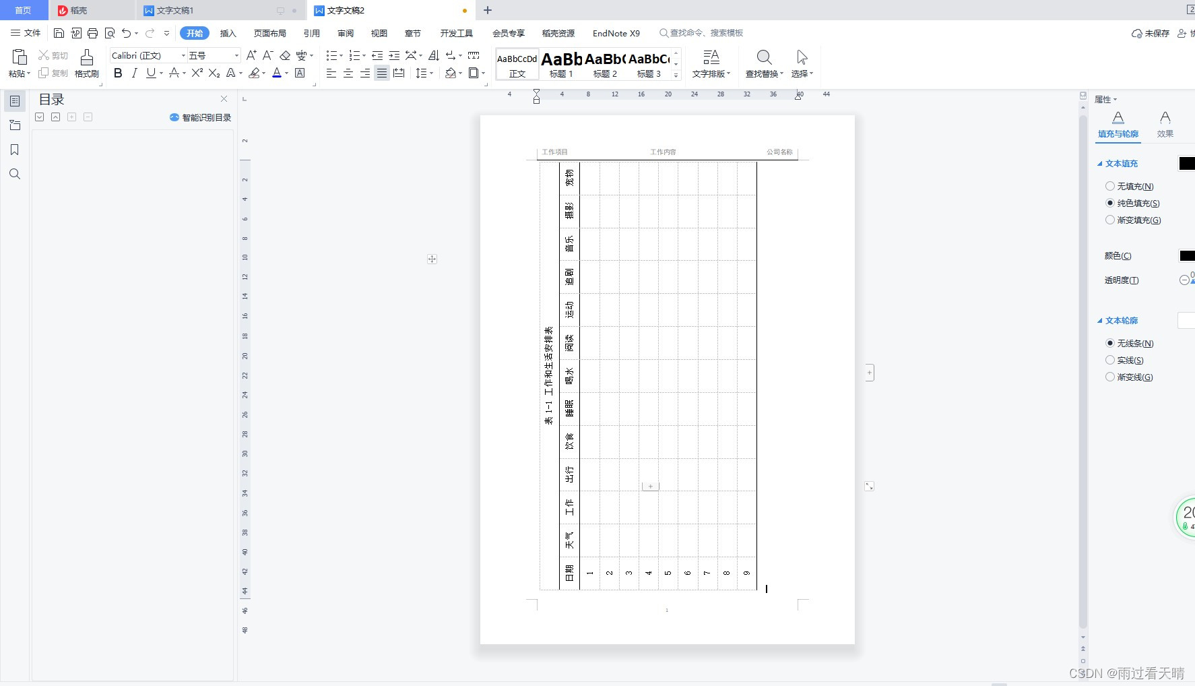Click the Print icon in quick access toolbar
The image size is (1195, 686).
[x=92, y=33]
